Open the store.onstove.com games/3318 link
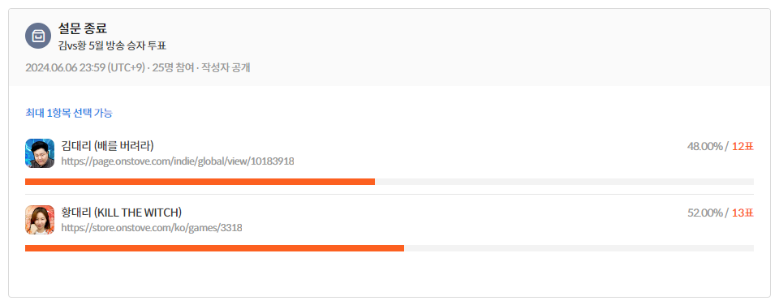Viewport: 779px width, 305px height. tap(152, 228)
